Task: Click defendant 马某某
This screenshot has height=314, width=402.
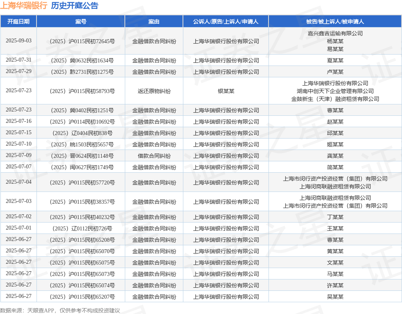Action: pos(335,274)
